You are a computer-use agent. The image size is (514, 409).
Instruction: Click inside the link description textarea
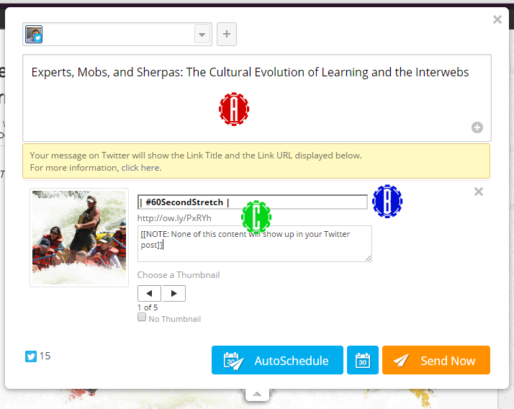pos(255,243)
